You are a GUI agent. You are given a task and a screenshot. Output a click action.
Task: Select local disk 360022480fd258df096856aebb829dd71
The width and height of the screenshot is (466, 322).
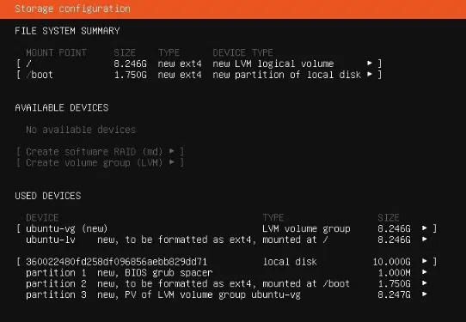[x=227, y=261]
